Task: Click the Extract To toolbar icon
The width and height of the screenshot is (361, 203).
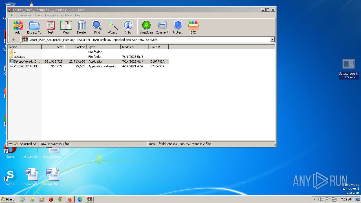Action: tap(34, 27)
